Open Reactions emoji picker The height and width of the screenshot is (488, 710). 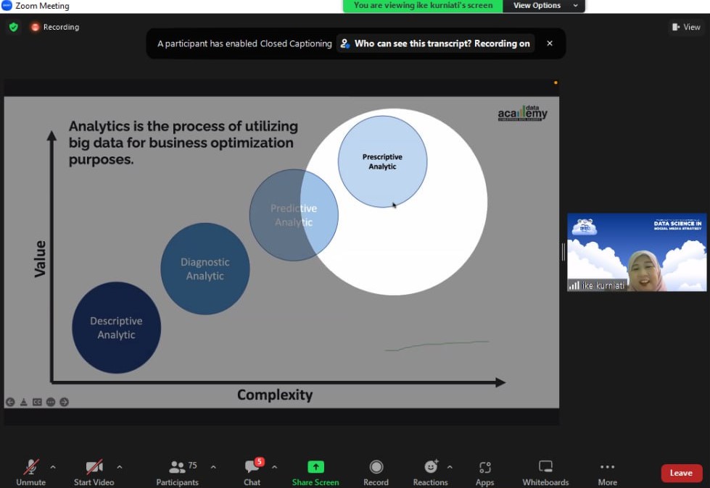tap(430, 467)
